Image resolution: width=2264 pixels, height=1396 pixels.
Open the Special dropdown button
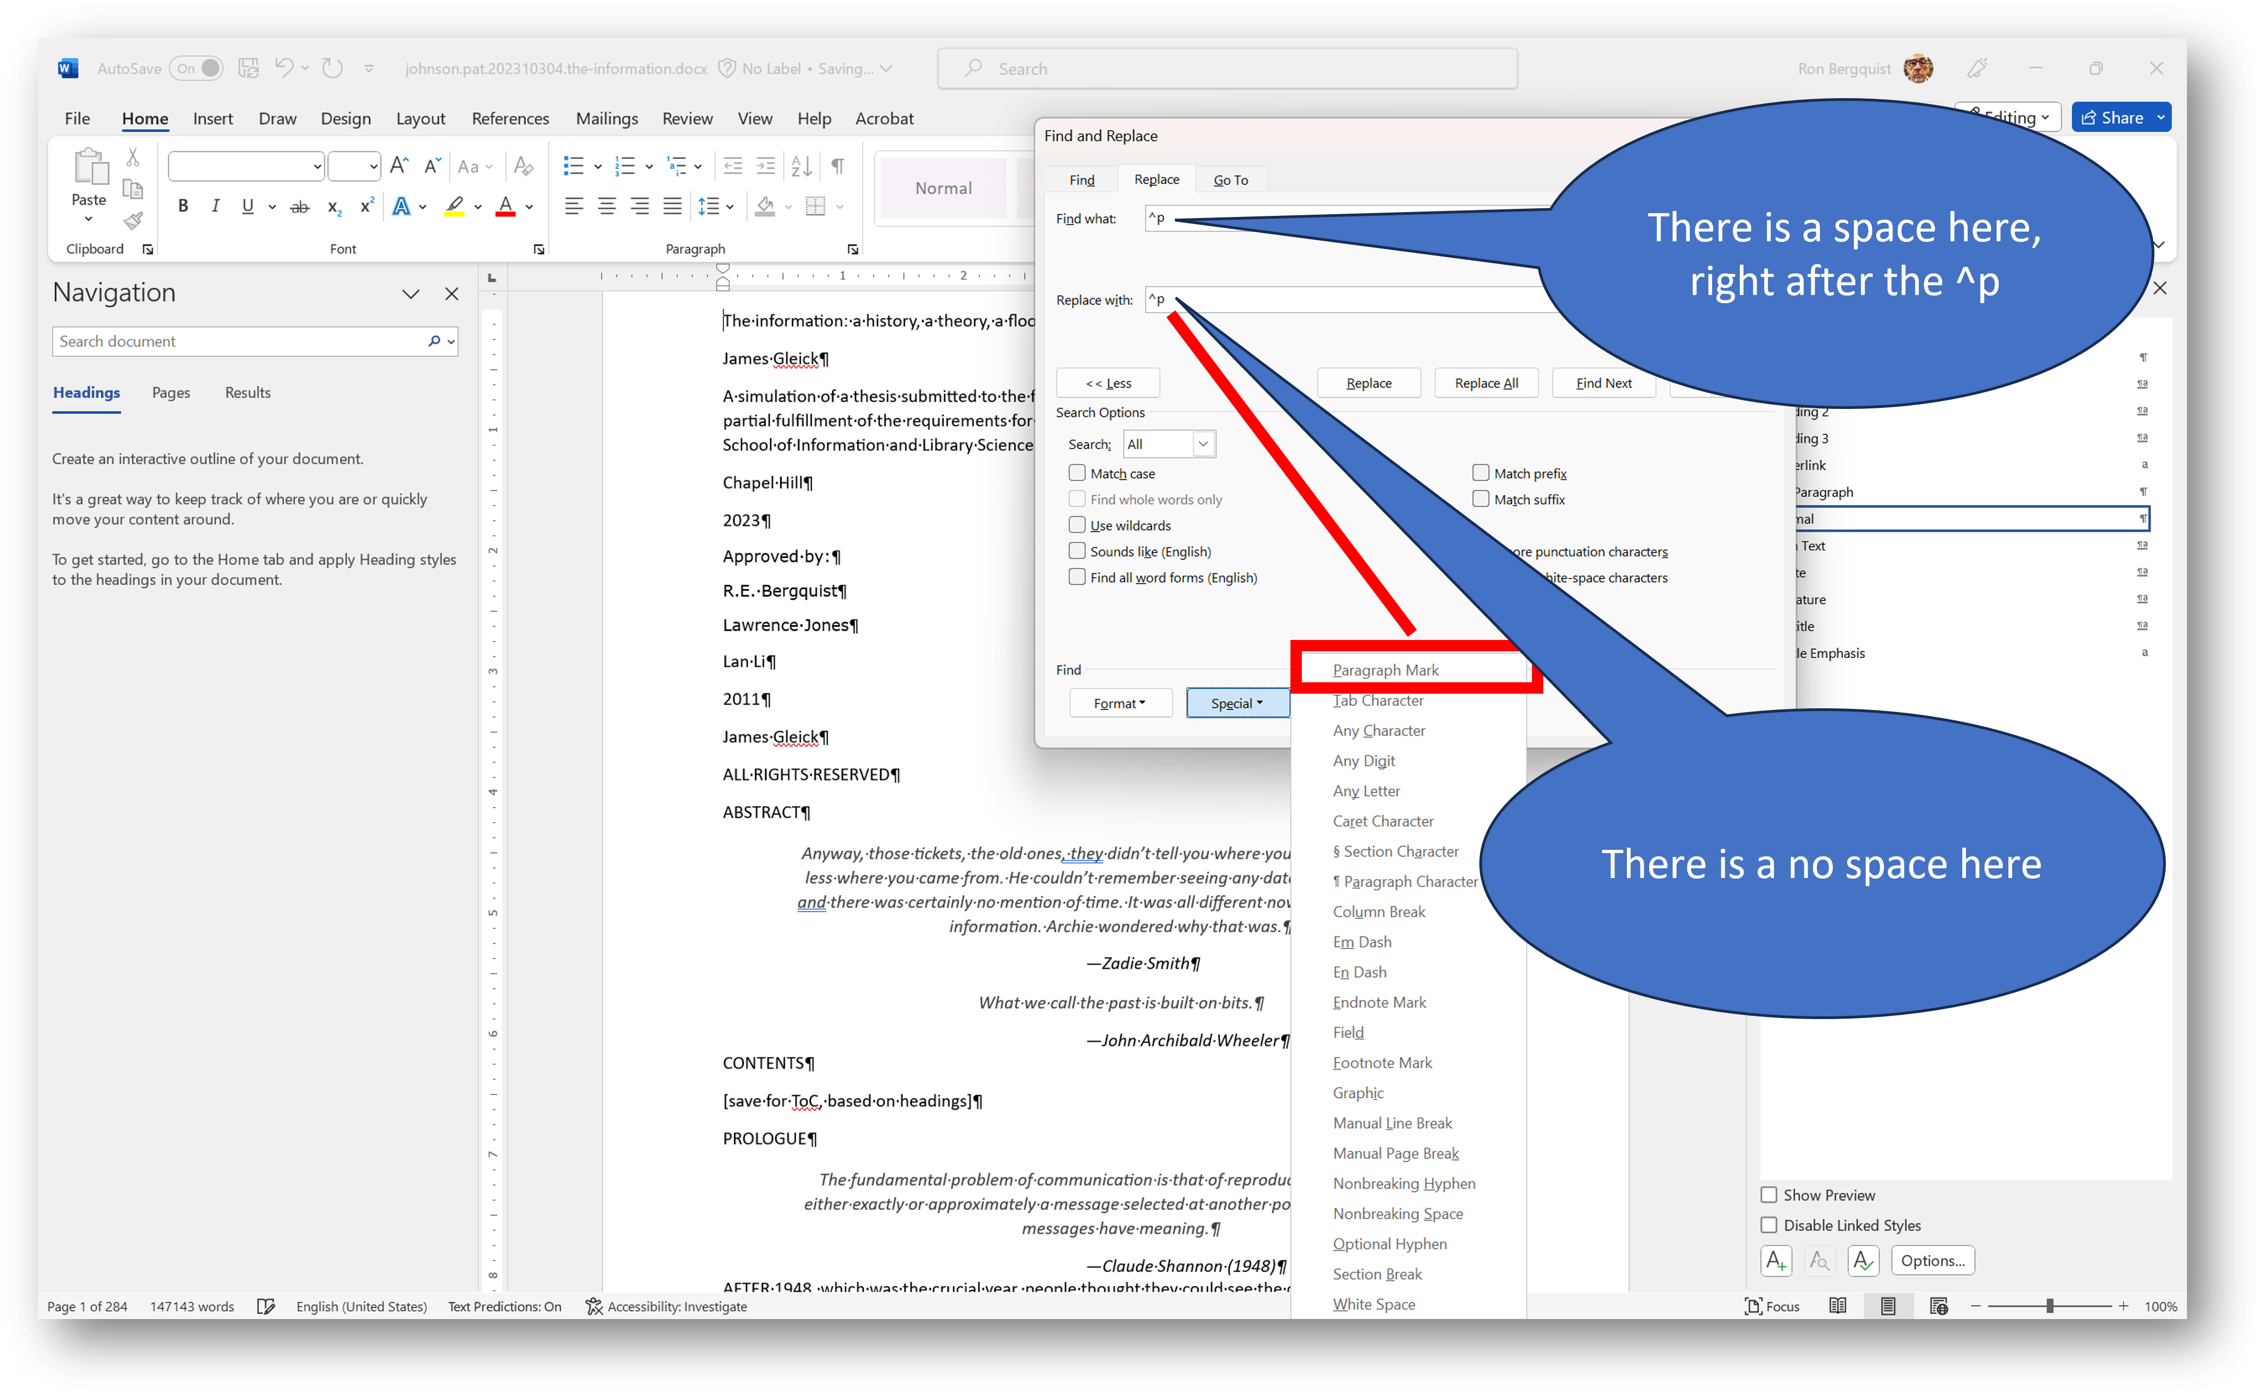coord(1237,703)
